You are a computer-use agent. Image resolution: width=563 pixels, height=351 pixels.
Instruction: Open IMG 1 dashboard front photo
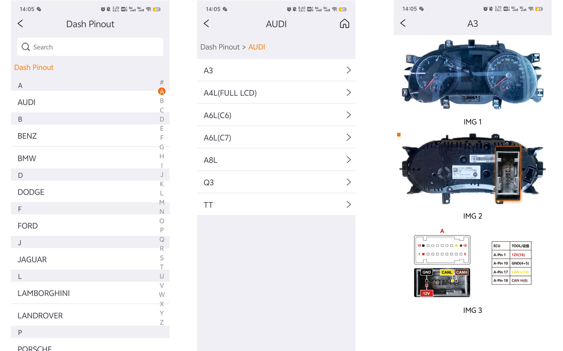click(472, 75)
